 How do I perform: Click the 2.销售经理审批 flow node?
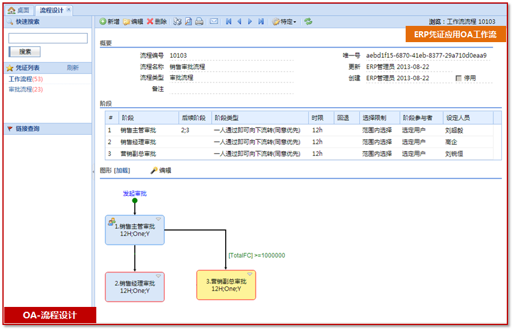pyautogui.click(x=135, y=286)
